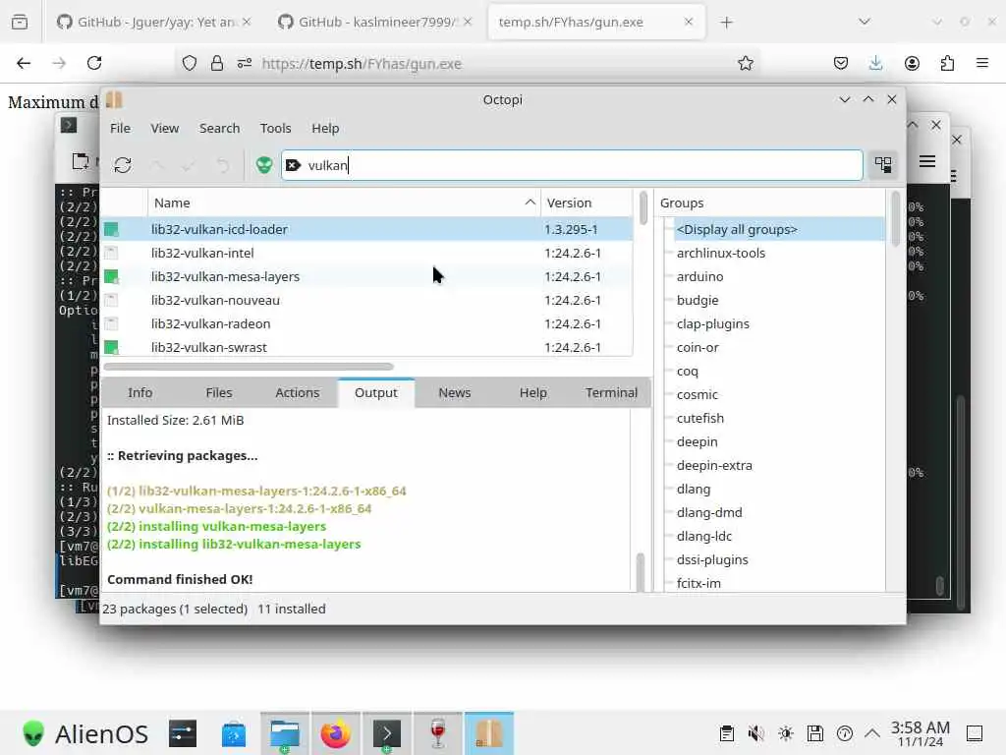Open the clipboard tray icon
The height and width of the screenshot is (755, 1006).
pos(726,733)
